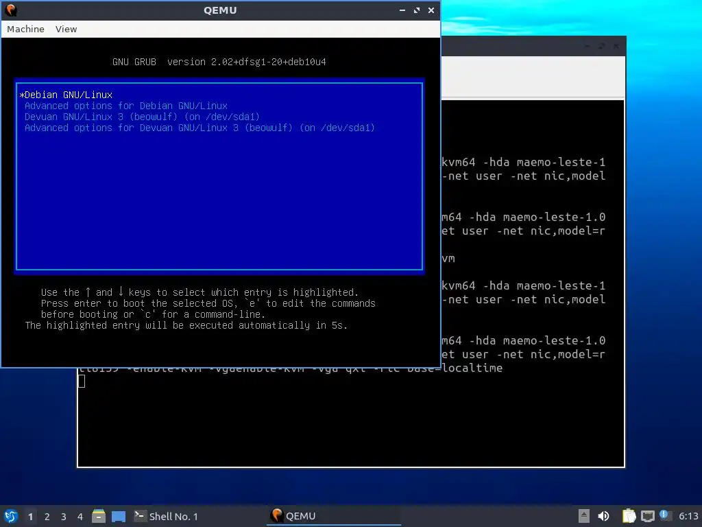Maximize the QEMU window
702x527 pixels.
click(416, 10)
